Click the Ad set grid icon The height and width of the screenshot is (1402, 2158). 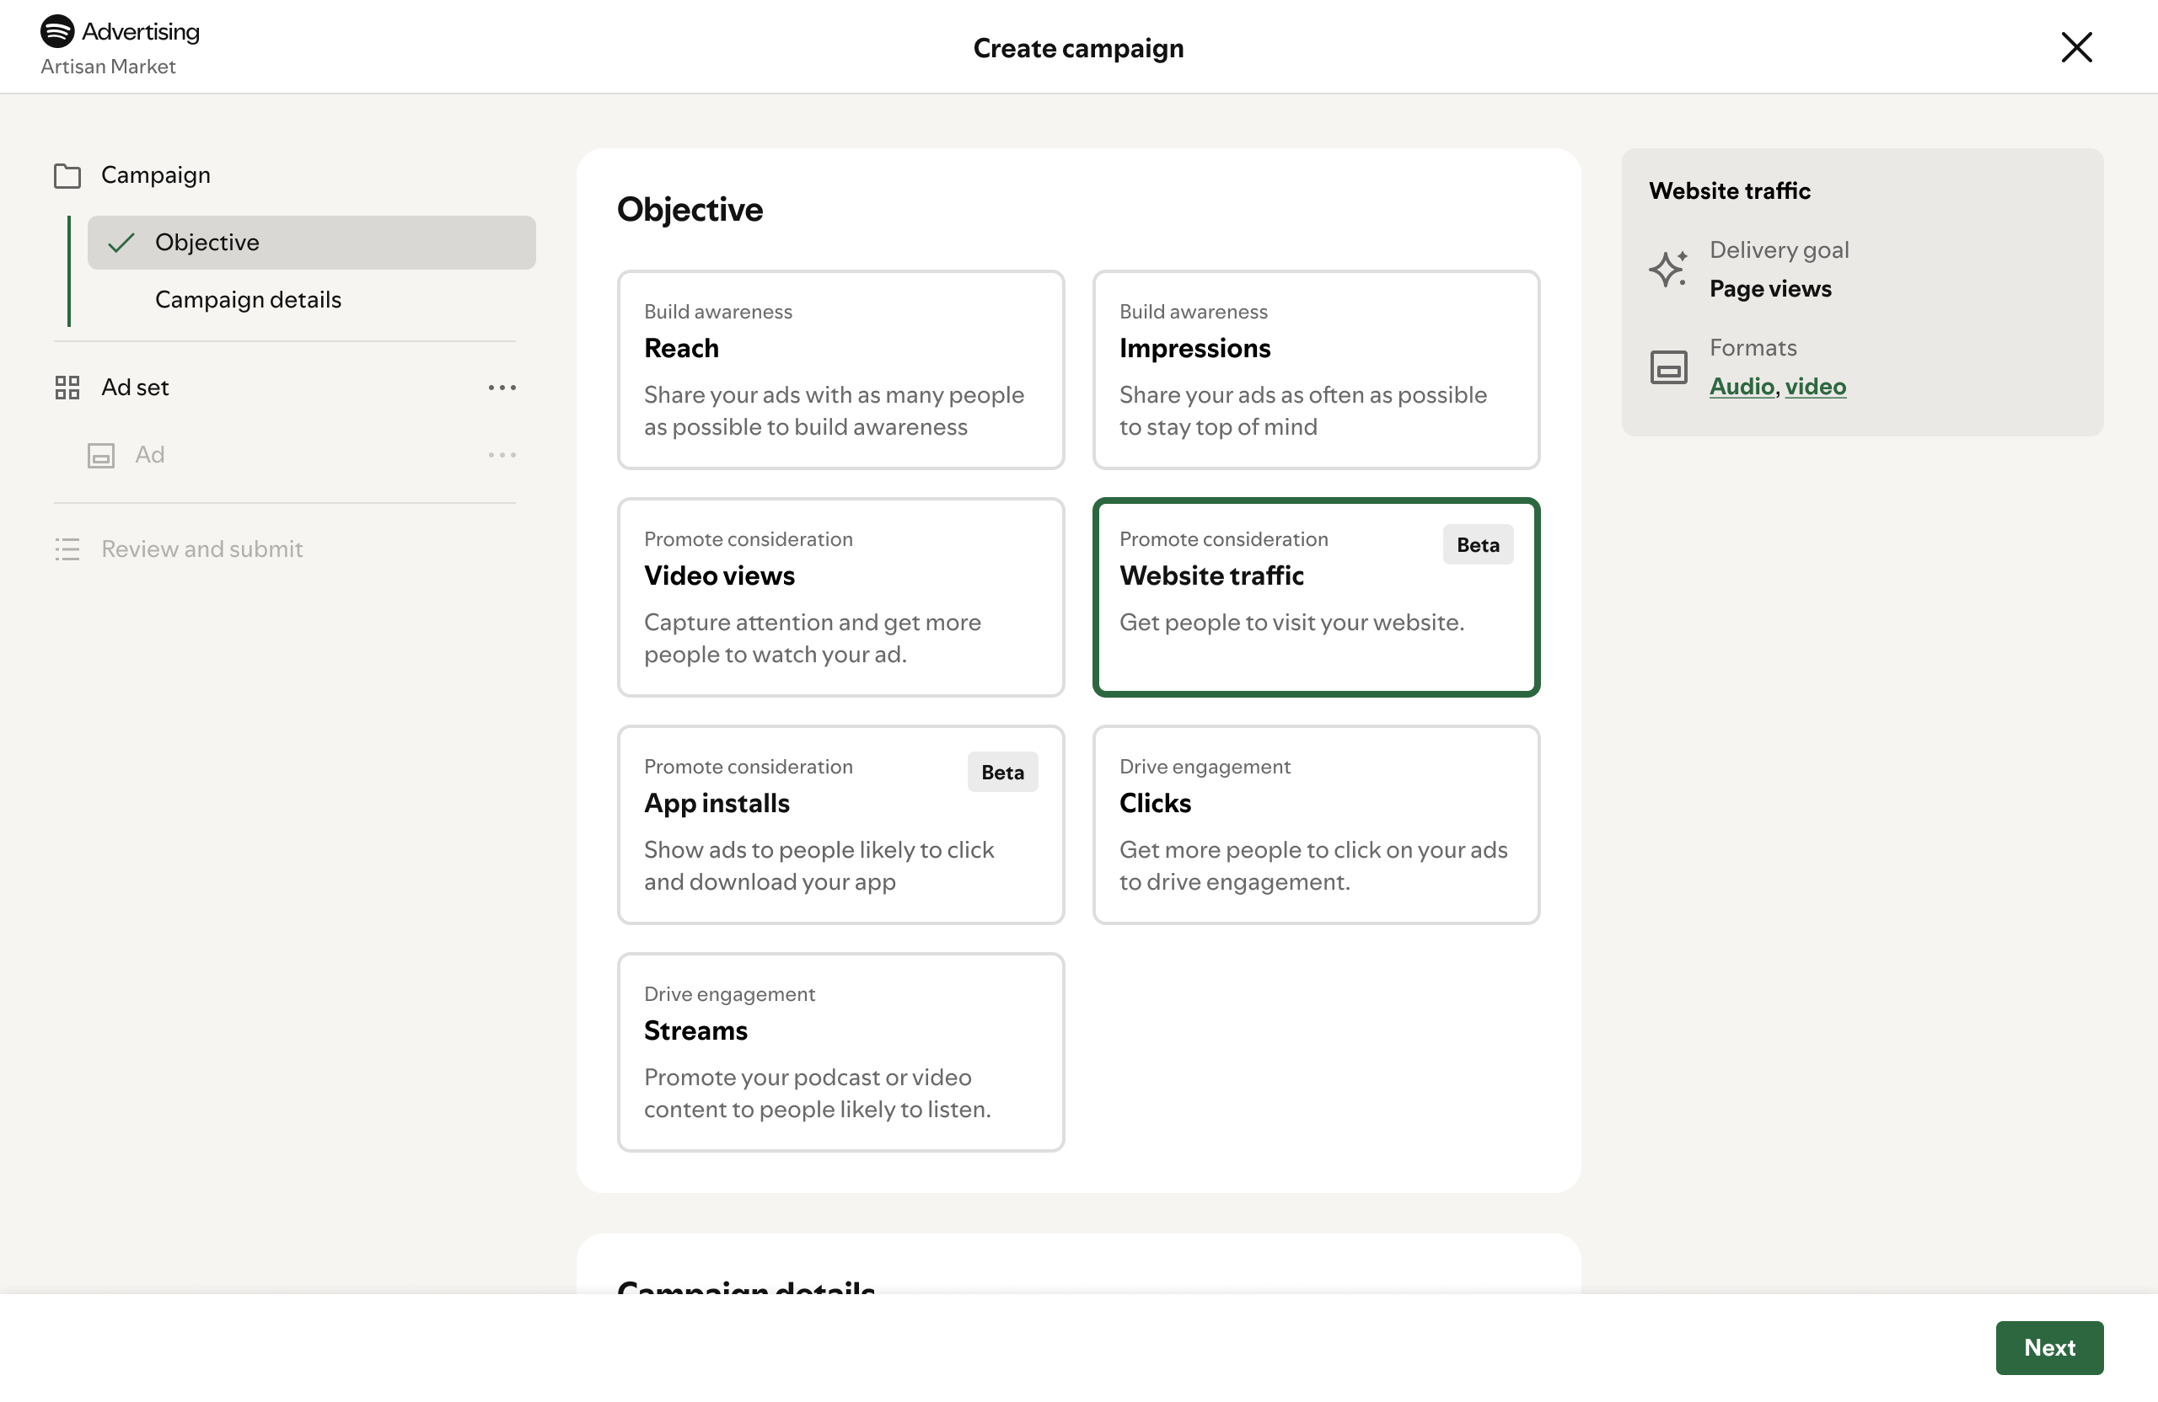(x=67, y=388)
